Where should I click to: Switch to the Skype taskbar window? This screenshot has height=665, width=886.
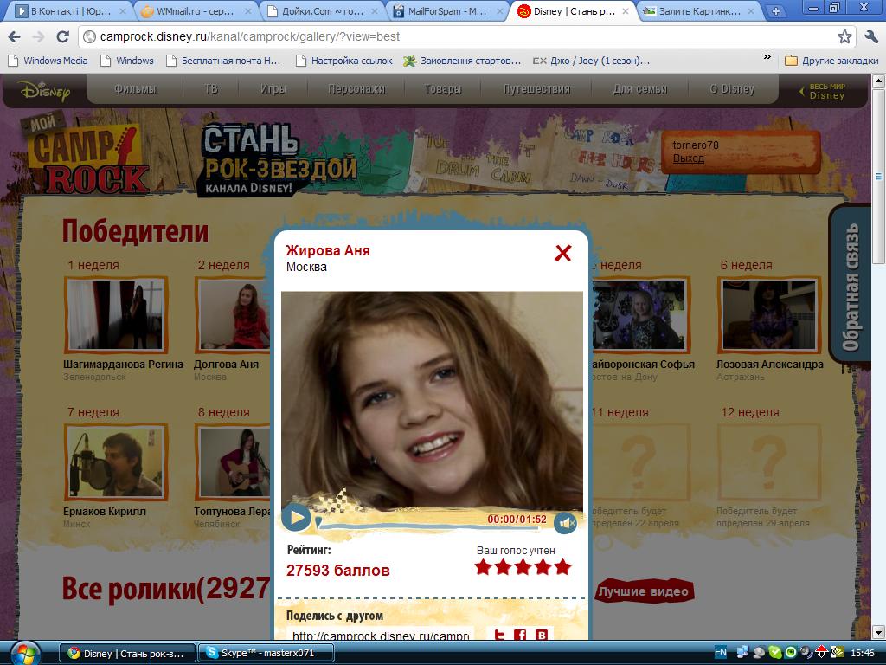point(266,653)
